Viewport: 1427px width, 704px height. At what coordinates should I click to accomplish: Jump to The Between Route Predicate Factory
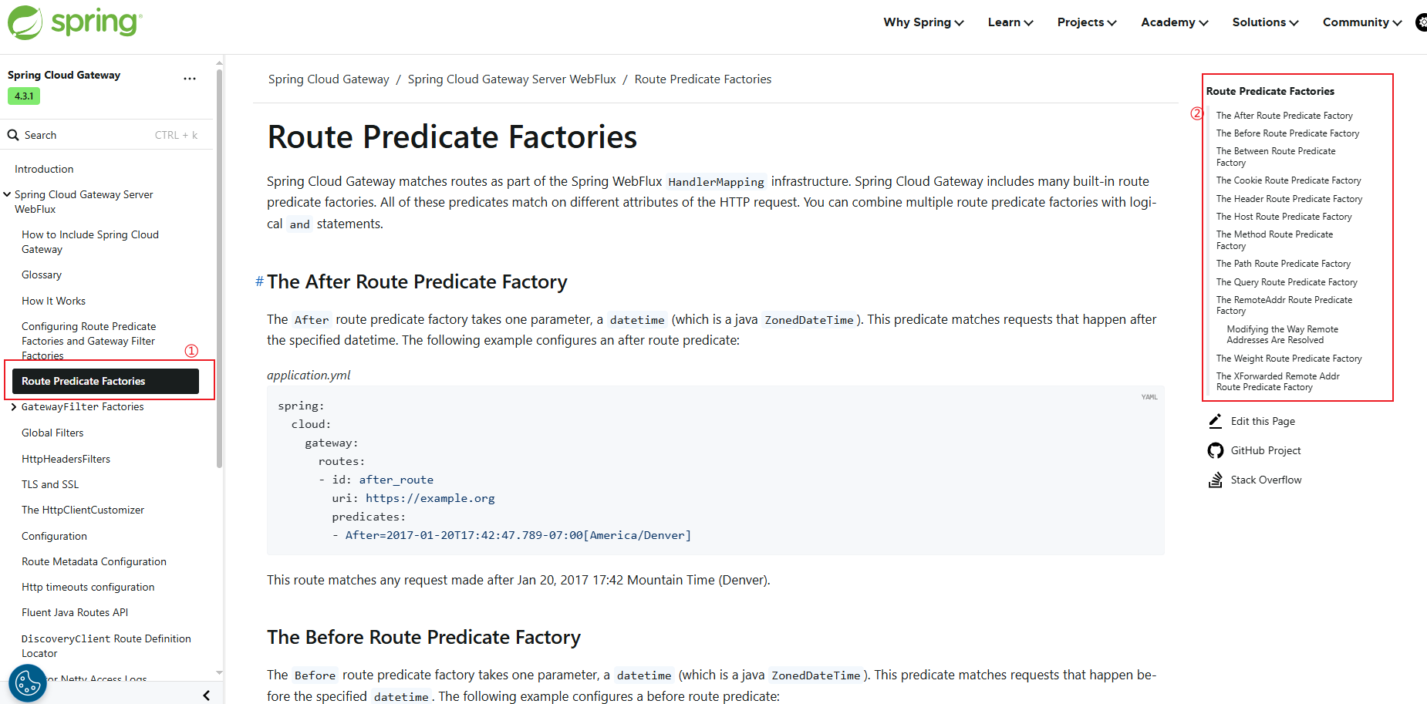[x=1276, y=157]
